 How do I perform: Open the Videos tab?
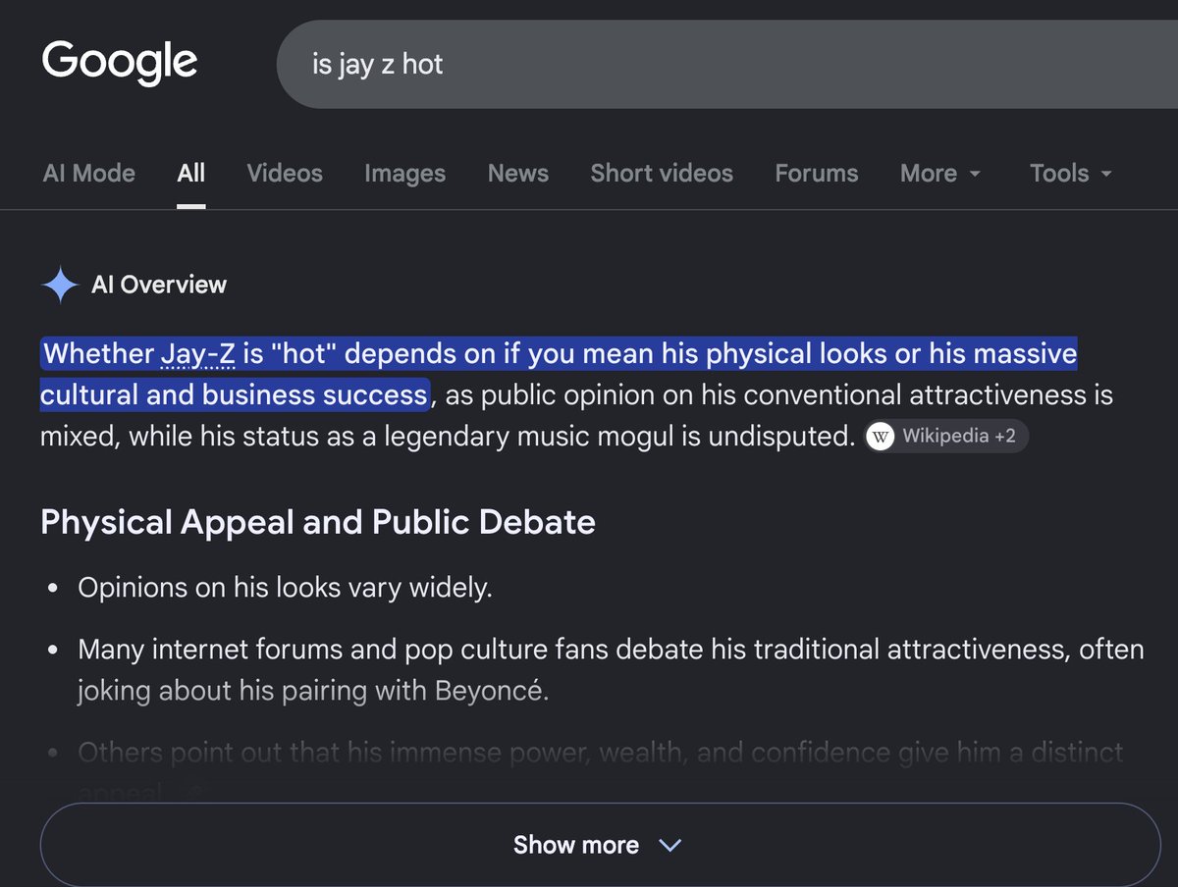point(285,174)
